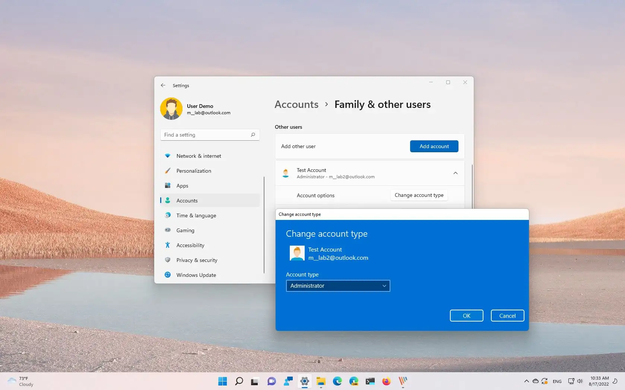Click the network tray icon

coord(571,381)
